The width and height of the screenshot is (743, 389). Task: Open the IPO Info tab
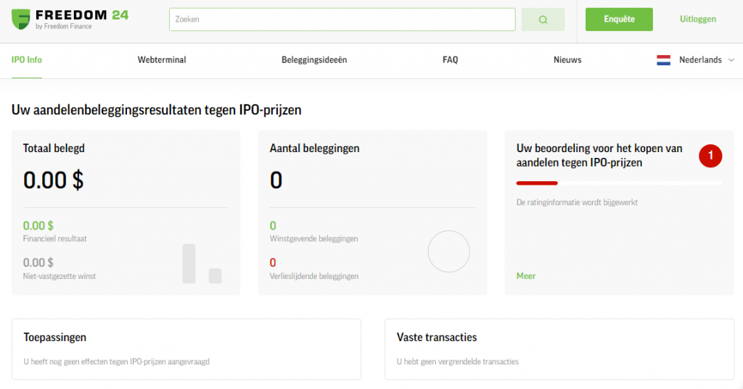pos(27,60)
